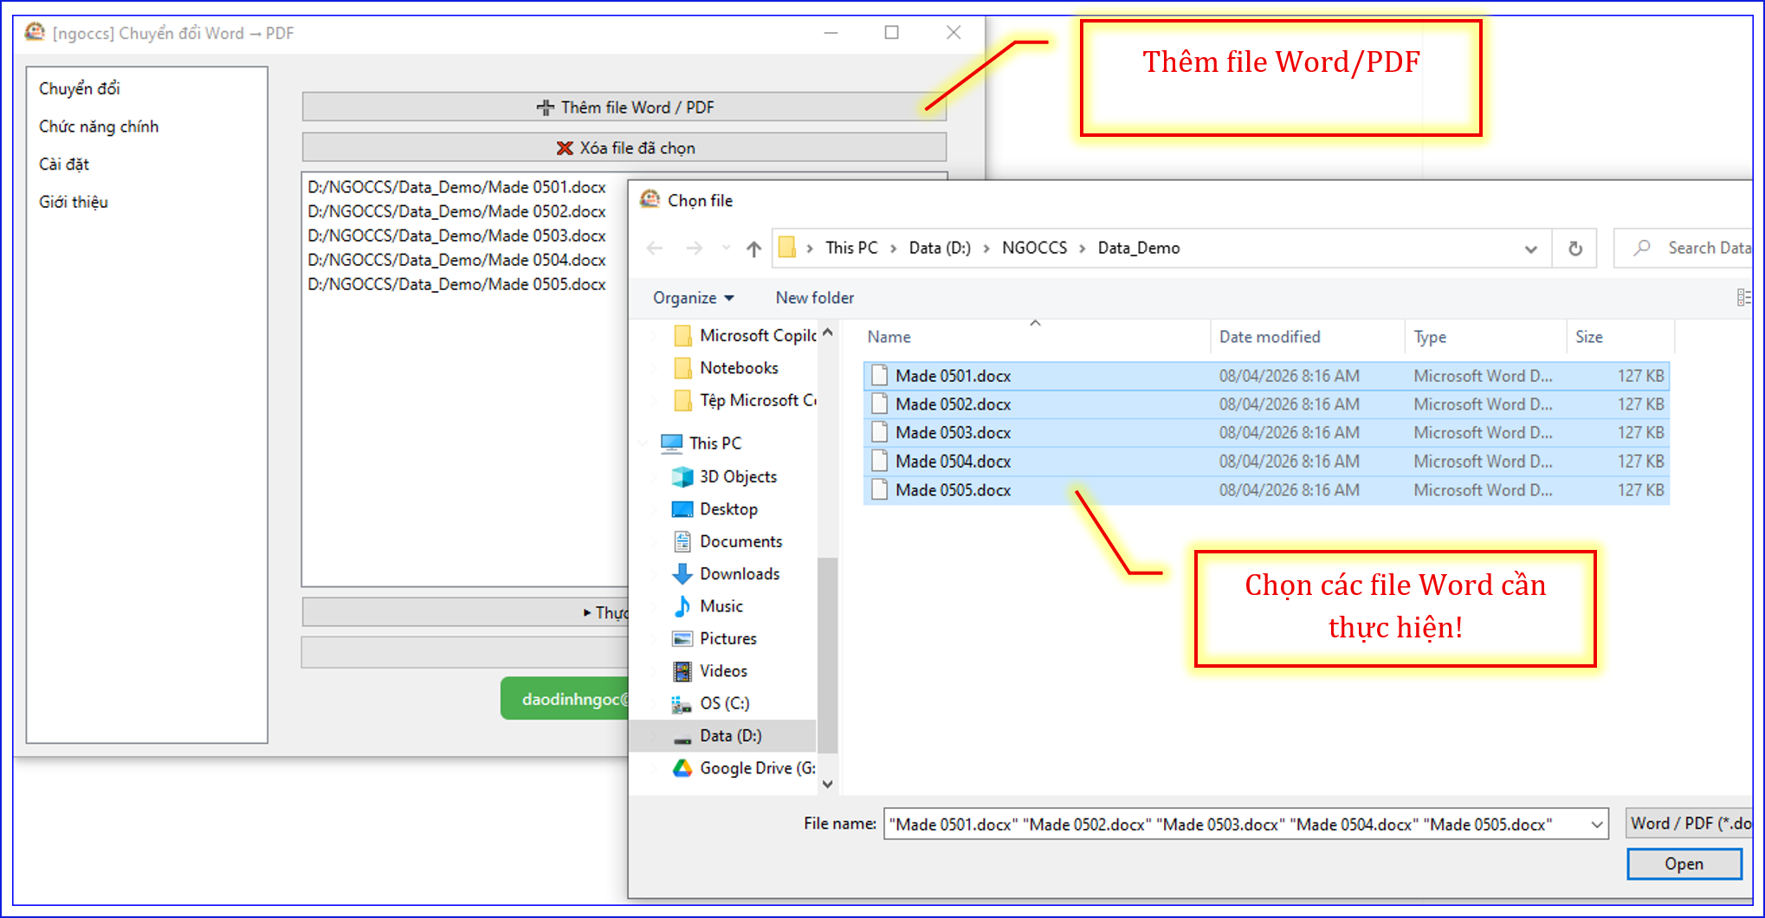
Task: Select the Made 0503.docx file
Action: (953, 433)
